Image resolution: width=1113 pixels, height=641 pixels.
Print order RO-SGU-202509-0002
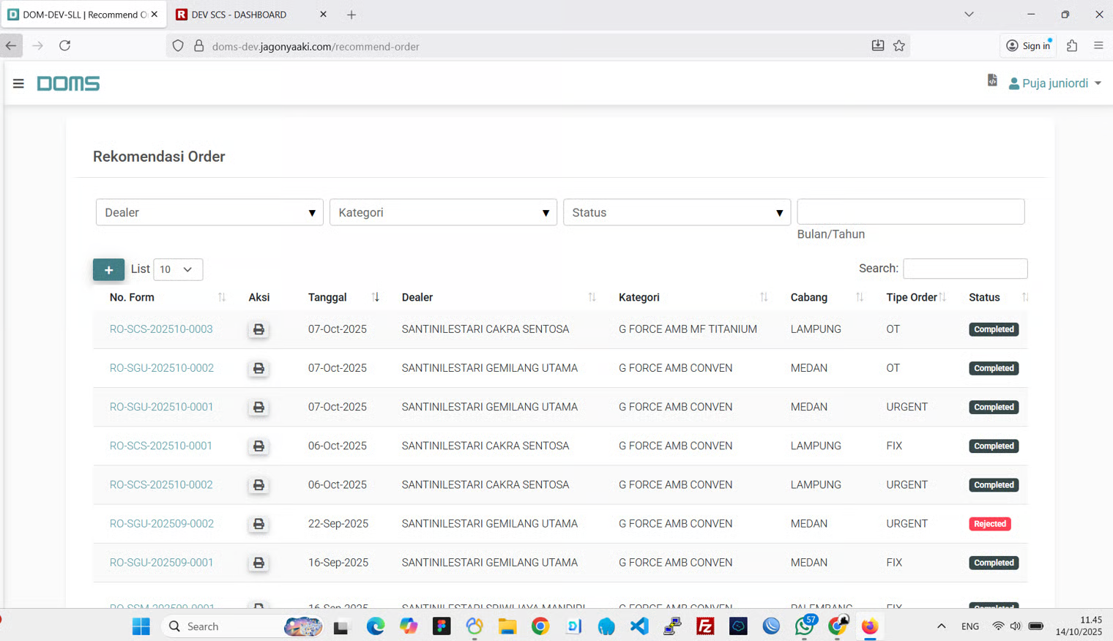pos(258,524)
